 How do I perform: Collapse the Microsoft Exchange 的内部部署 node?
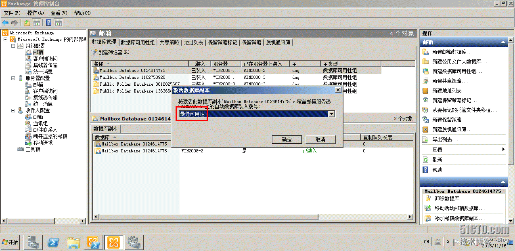(x=5, y=39)
